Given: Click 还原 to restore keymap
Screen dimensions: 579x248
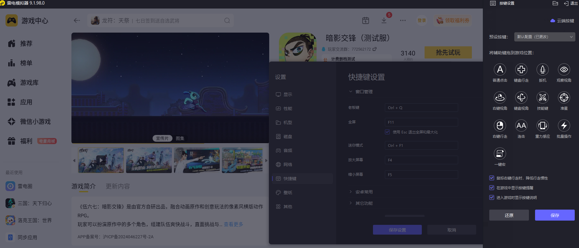Looking at the screenshot, I should coord(509,215).
